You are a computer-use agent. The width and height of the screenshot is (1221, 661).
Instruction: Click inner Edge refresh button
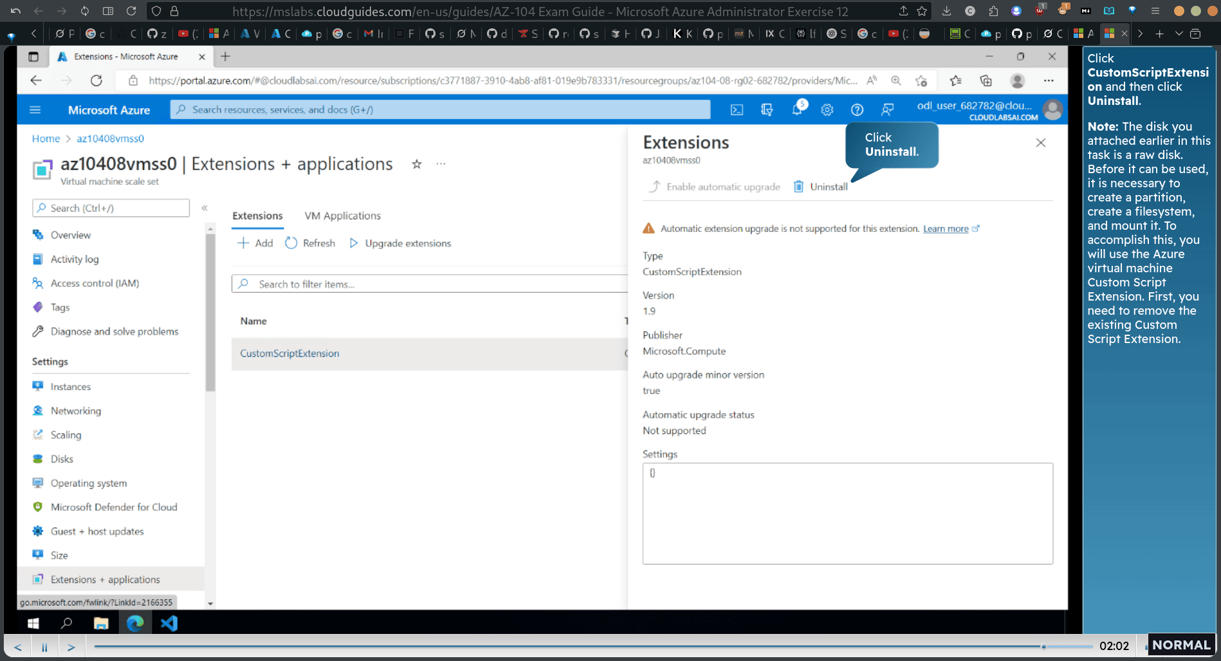click(96, 80)
